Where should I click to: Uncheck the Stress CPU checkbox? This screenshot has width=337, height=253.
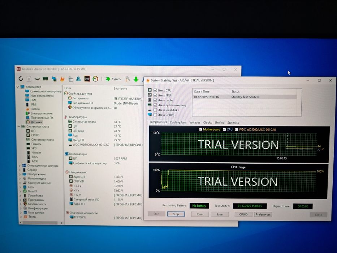(x=155, y=90)
